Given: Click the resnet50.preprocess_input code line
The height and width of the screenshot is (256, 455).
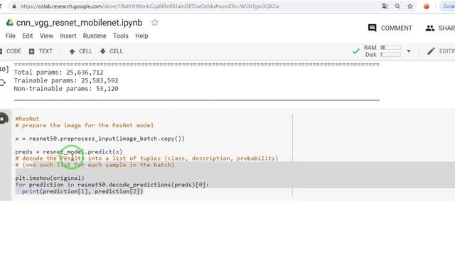Looking at the screenshot, I should [100, 139].
